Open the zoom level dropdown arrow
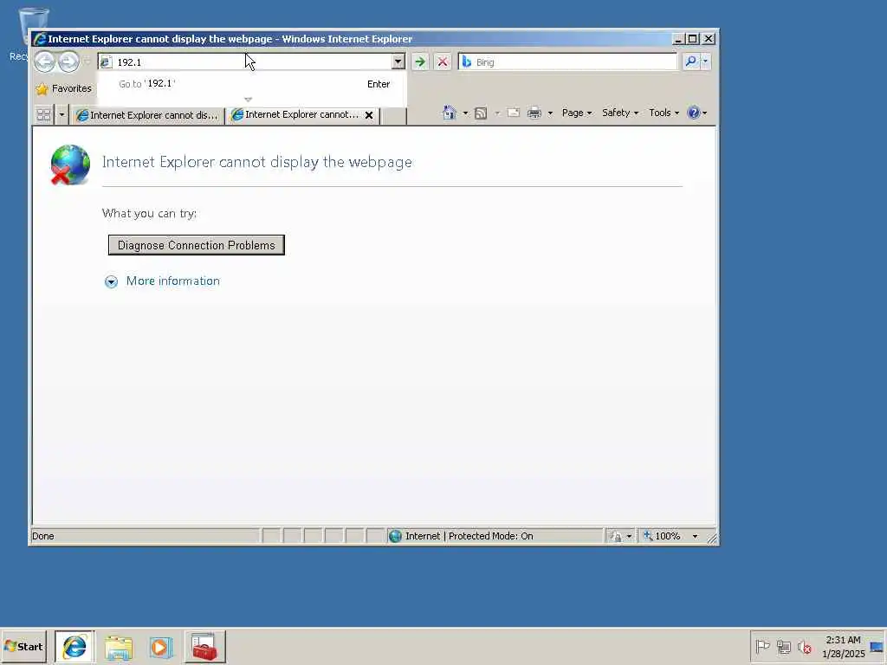887x665 pixels. pos(695,536)
